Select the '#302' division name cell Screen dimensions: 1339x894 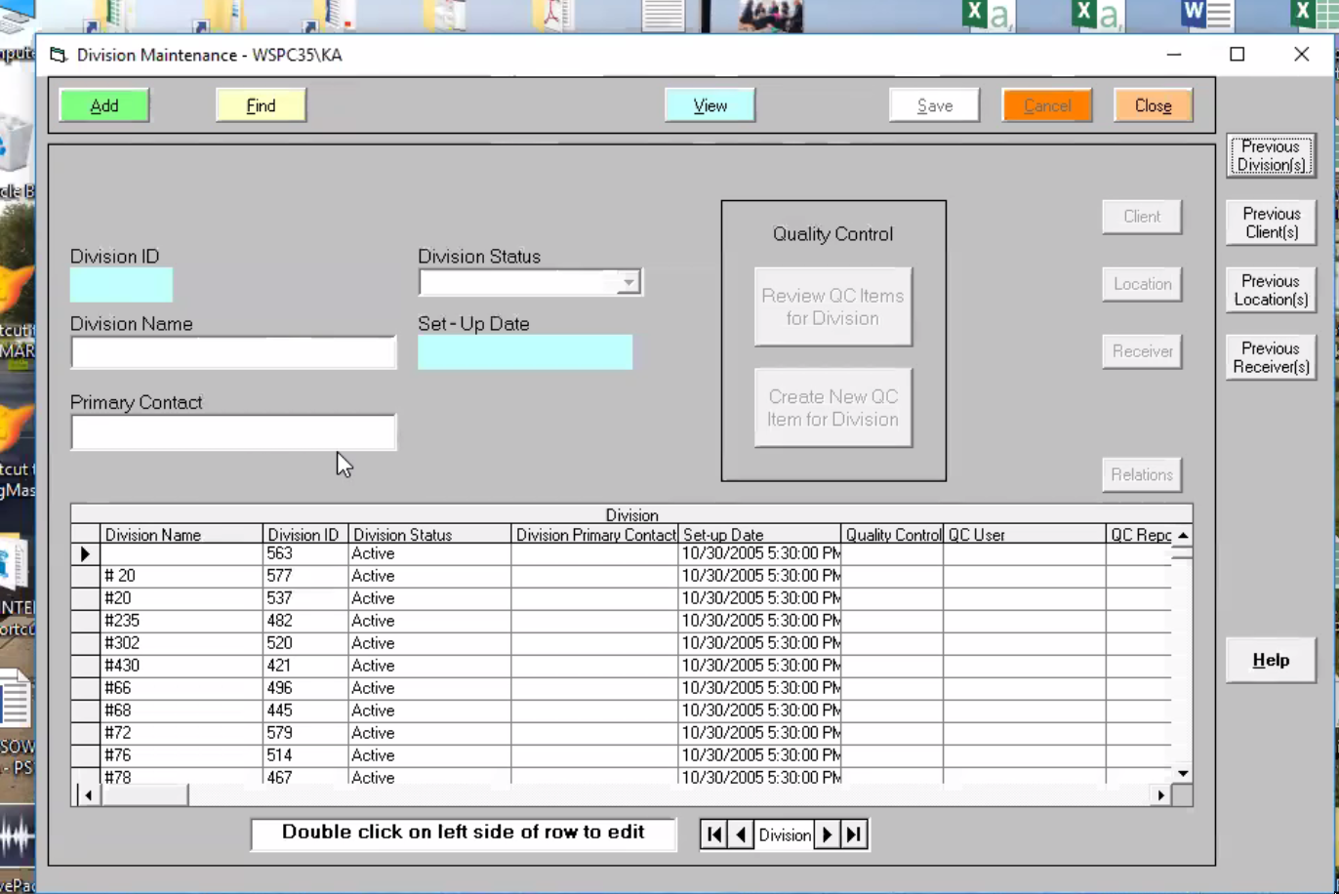[182, 644]
